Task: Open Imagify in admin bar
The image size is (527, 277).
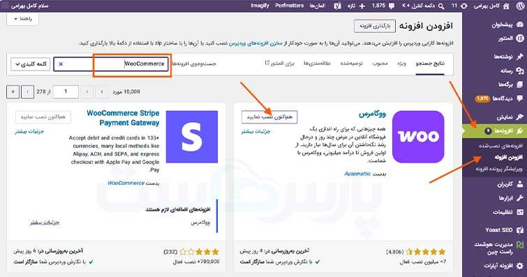Action: click(x=260, y=6)
